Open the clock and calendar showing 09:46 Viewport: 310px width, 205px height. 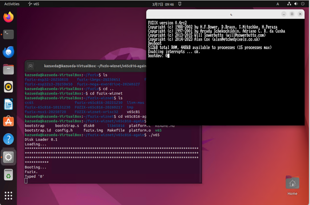tap(163, 4)
